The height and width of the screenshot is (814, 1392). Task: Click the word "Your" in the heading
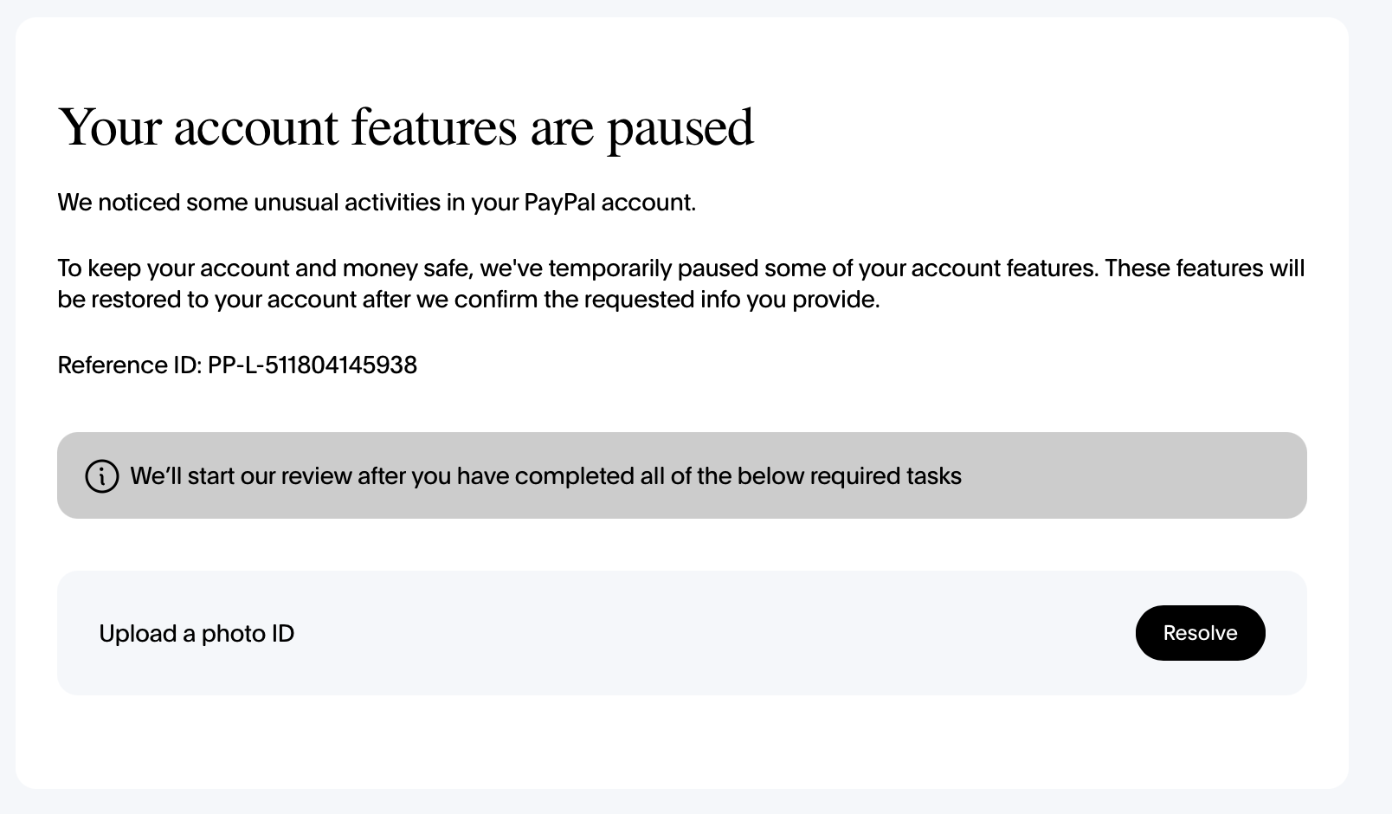110,128
